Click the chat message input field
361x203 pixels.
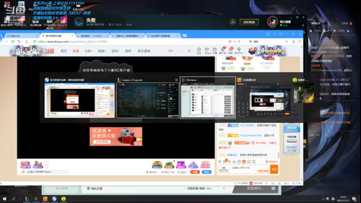coord(250,170)
